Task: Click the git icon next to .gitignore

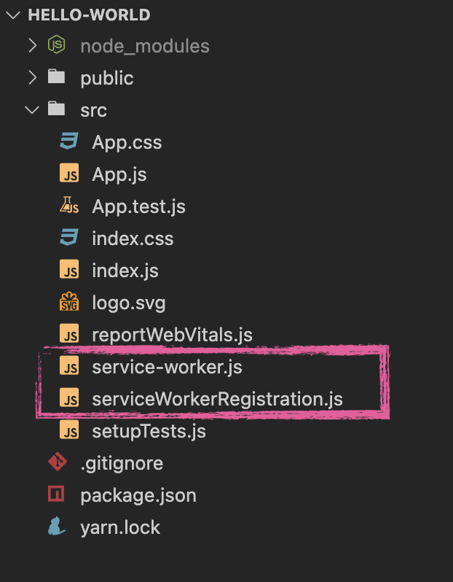Action: (x=57, y=462)
